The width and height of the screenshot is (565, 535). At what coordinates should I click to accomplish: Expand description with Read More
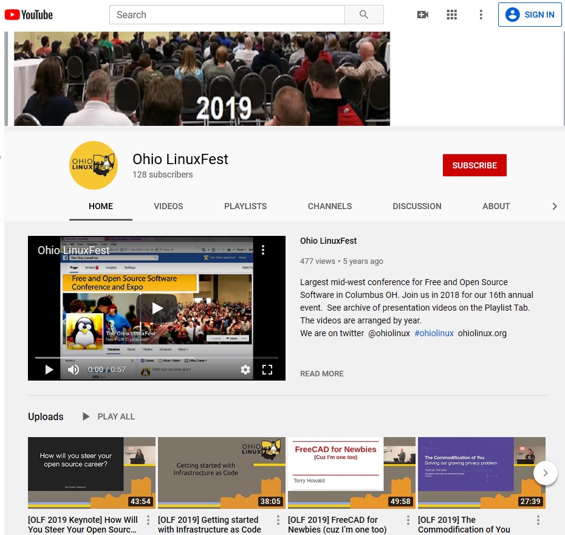[322, 374]
